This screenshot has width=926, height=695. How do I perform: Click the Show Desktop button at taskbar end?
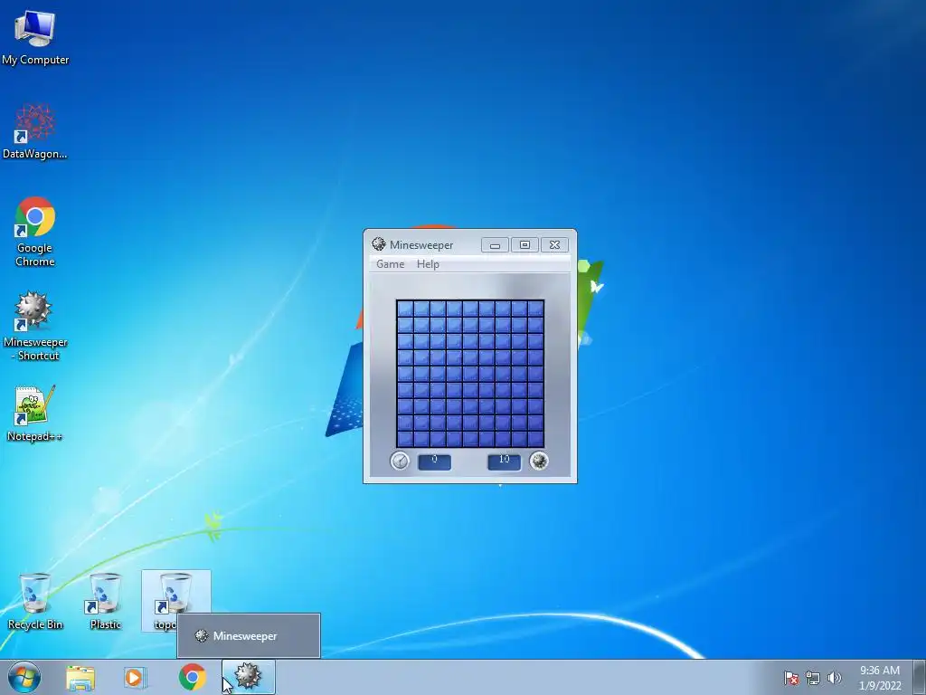tap(920, 677)
